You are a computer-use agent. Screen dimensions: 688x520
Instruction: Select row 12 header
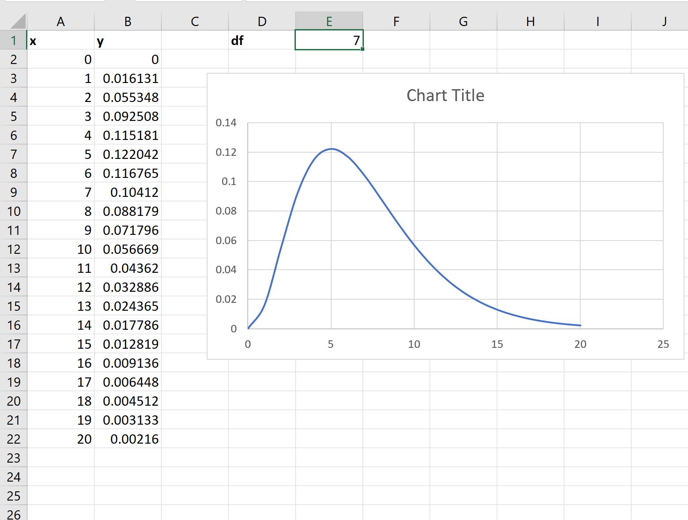click(x=14, y=249)
